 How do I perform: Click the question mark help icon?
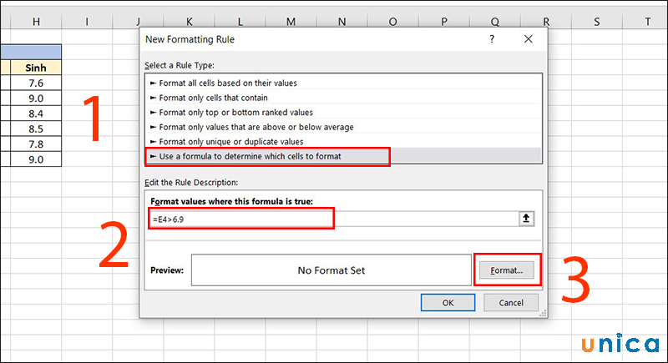point(492,39)
